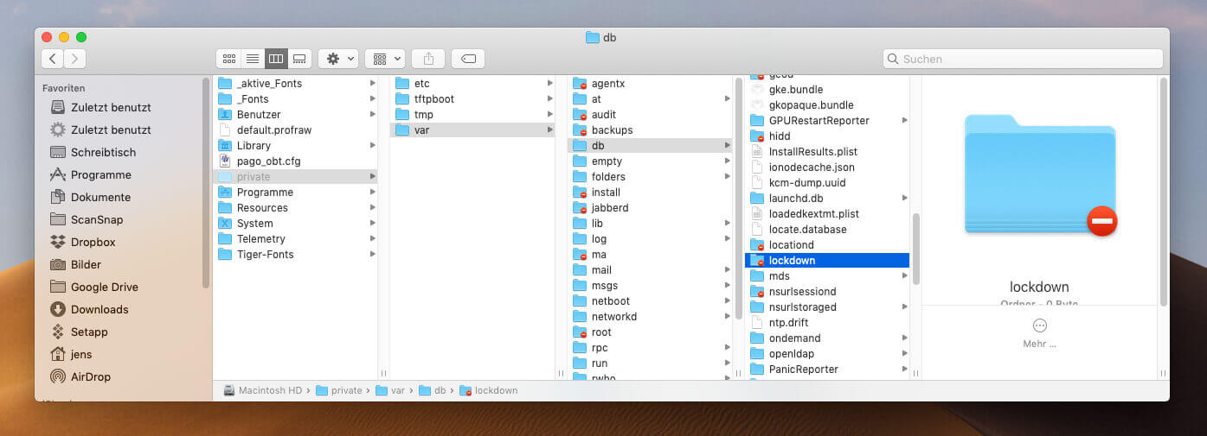The height and width of the screenshot is (436, 1207).
Task: Select the private folder row
Action: pos(295,176)
